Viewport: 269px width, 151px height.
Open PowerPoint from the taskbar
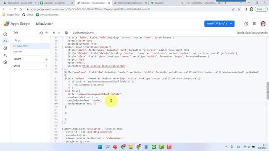tap(115, 147)
